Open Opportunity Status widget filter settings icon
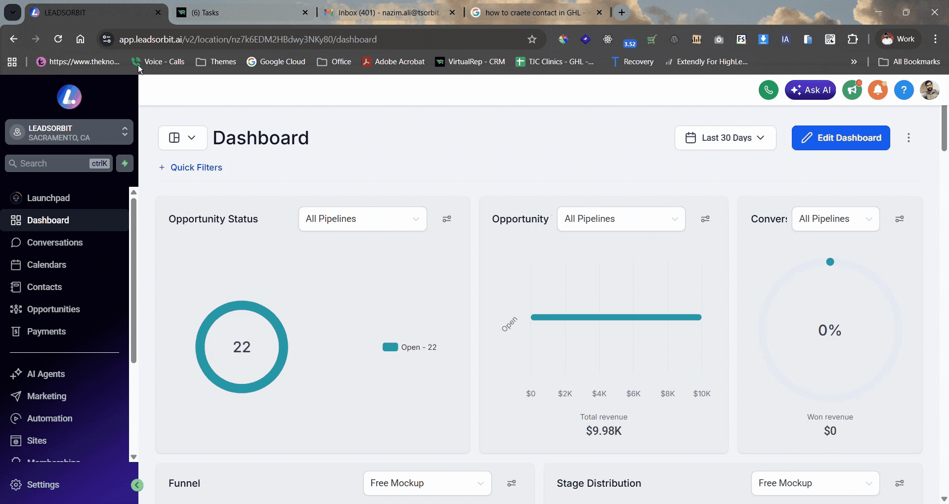Image resolution: width=949 pixels, height=504 pixels. coord(447,219)
